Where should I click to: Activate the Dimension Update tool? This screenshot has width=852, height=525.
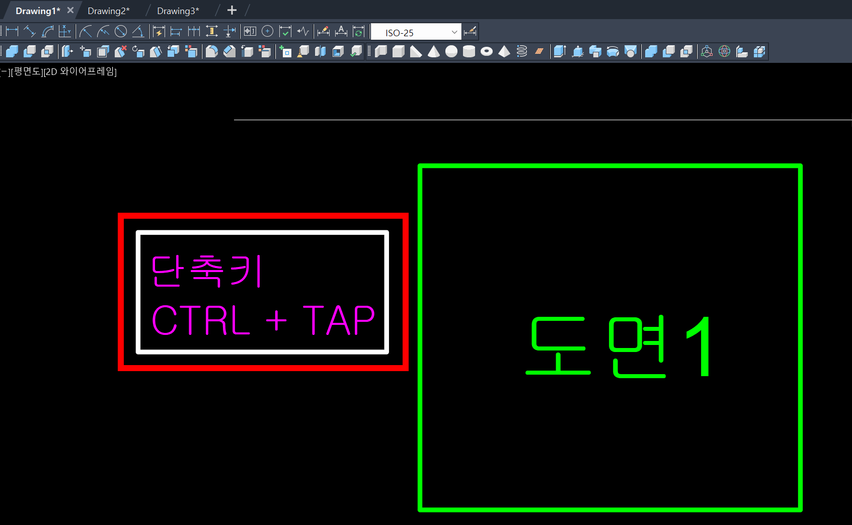(359, 31)
